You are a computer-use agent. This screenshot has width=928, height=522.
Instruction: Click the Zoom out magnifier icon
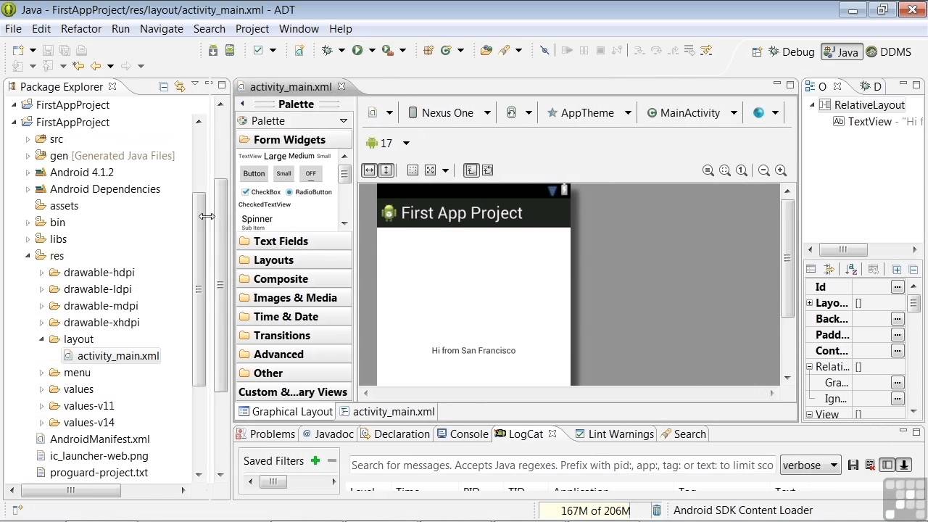763,170
